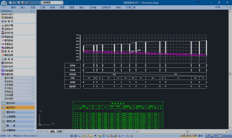Select the 连雨水口 tool
The height and width of the screenshot is (138, 232).
[9, 29]
